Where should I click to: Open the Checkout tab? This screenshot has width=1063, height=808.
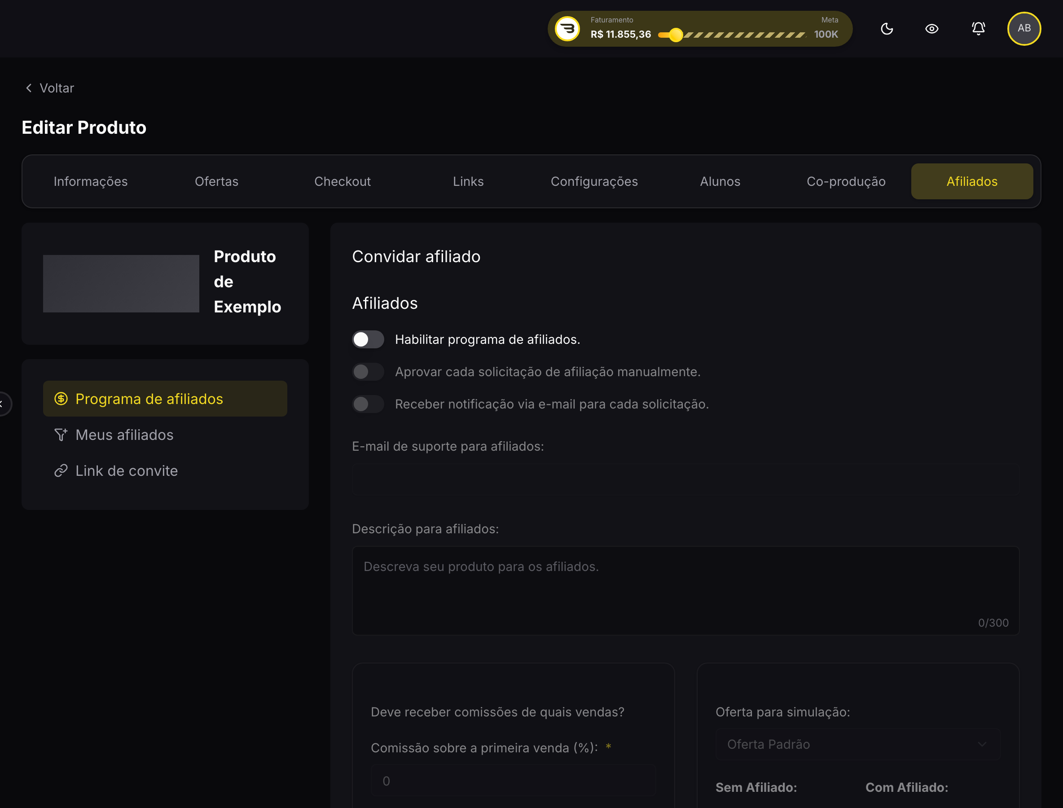(343, 181)
